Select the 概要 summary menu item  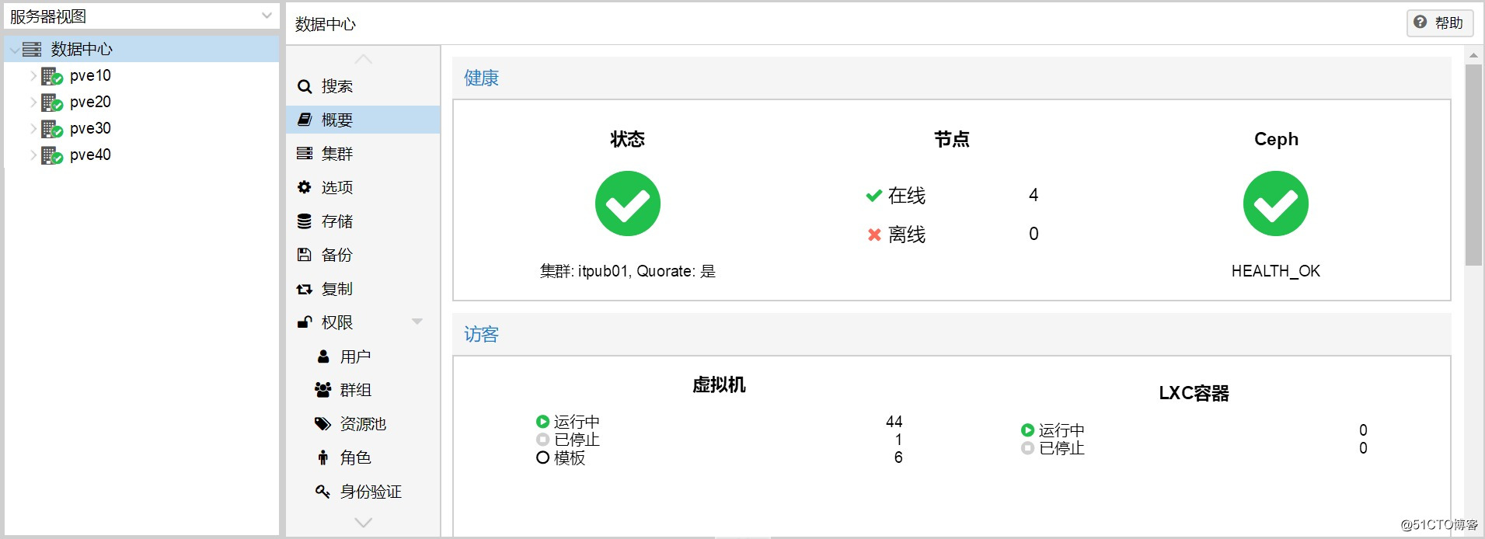337,120
